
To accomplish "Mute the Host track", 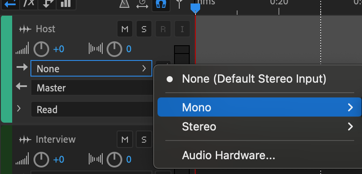I will point(125,29).
